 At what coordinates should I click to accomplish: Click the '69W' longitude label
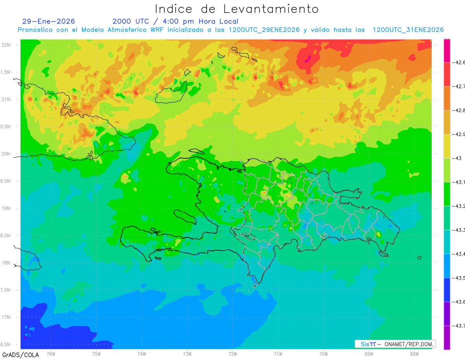pyautogui.click(x=369, y=354)
